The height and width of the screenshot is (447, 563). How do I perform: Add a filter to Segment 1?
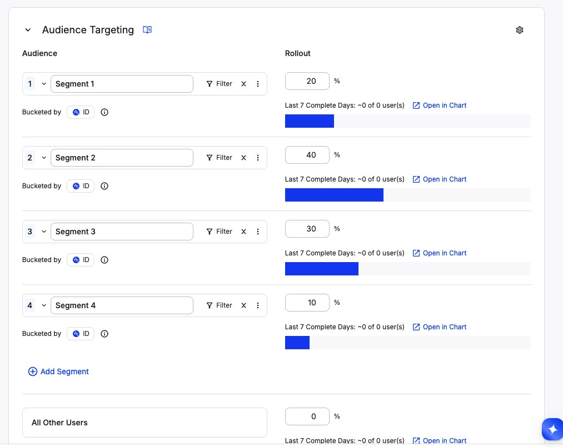[219, 84]
